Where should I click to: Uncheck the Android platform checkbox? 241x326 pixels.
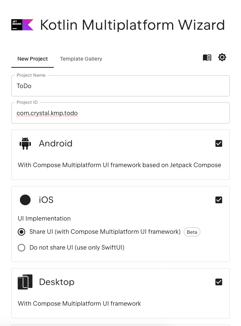tap(219, 143)
